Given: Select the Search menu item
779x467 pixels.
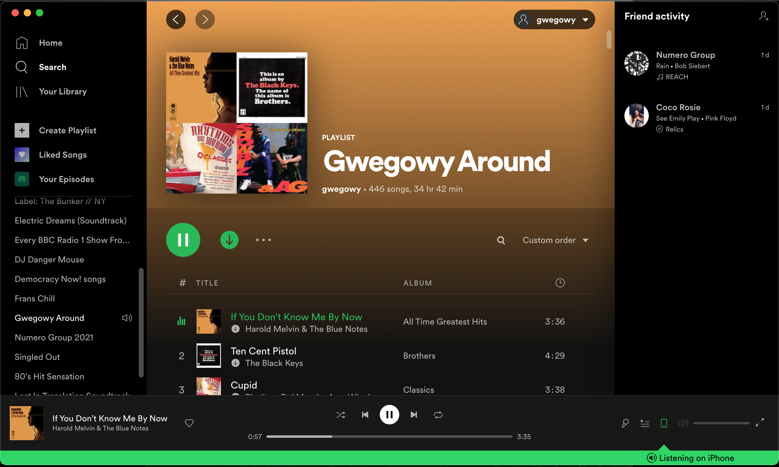Looking at the screenshot, I should (x=52, y=67).
